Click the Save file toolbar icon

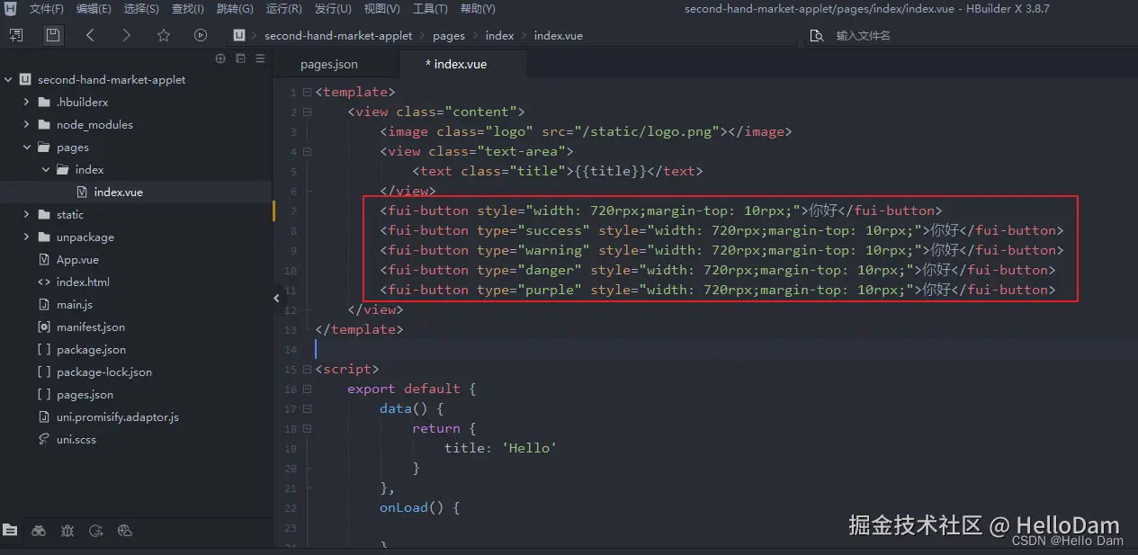[x=53, y=36]
